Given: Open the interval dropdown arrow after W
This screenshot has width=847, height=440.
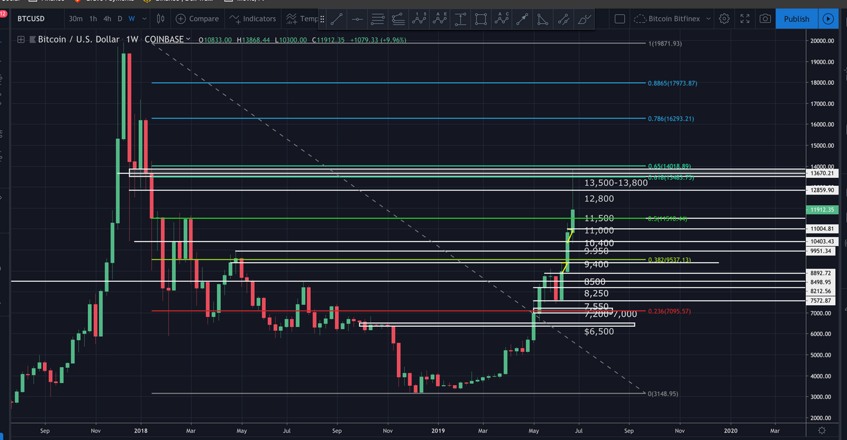Looking at the screenshot, I should [x=143, y=19].
